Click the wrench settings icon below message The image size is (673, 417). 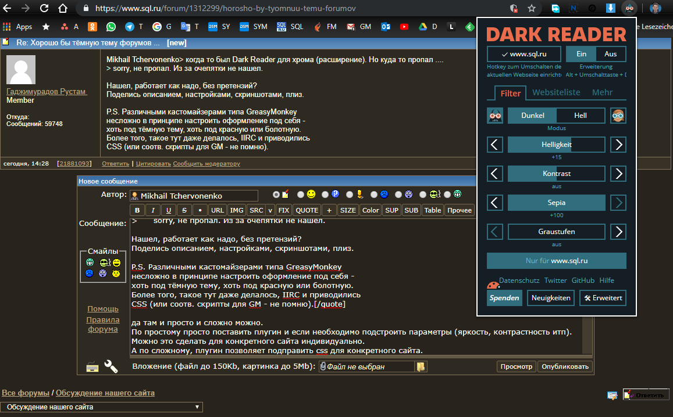[x=111, y=366]
